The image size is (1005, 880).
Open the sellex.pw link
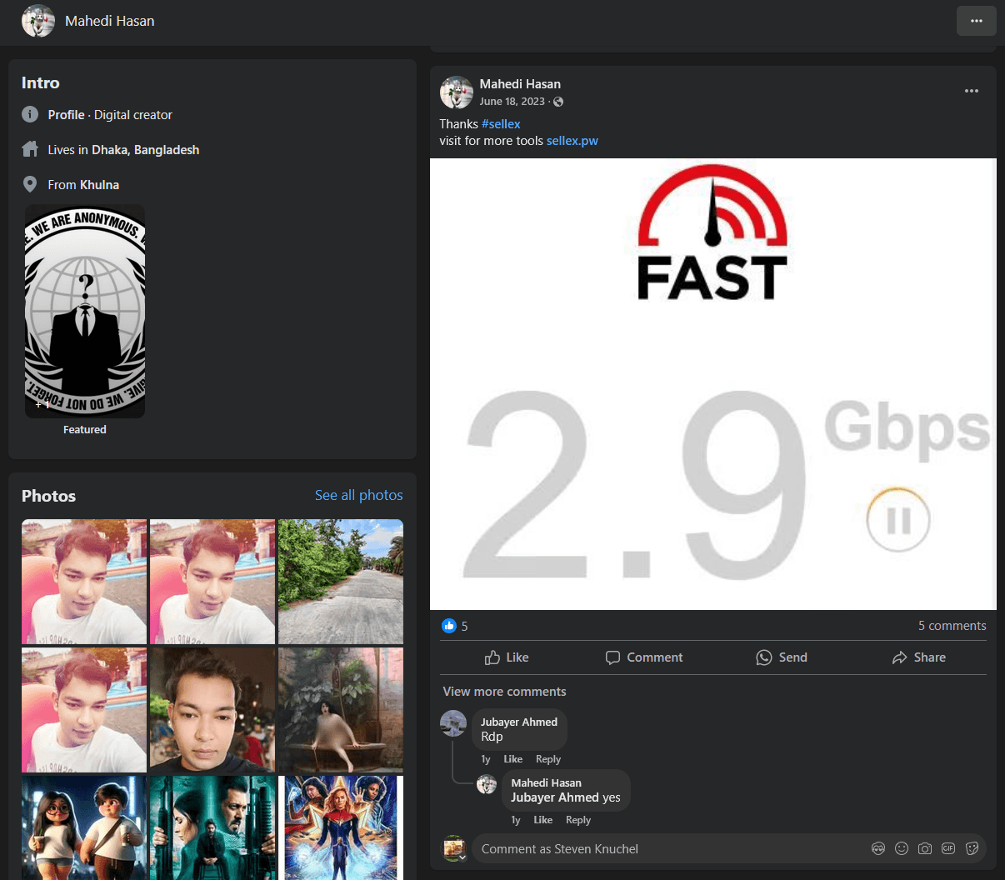572,141
